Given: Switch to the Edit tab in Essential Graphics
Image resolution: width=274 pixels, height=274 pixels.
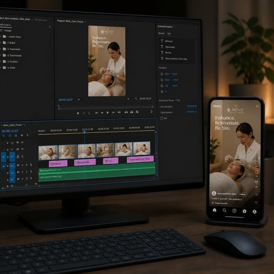Looking at the screenshot, I should [x=169, y=33].
